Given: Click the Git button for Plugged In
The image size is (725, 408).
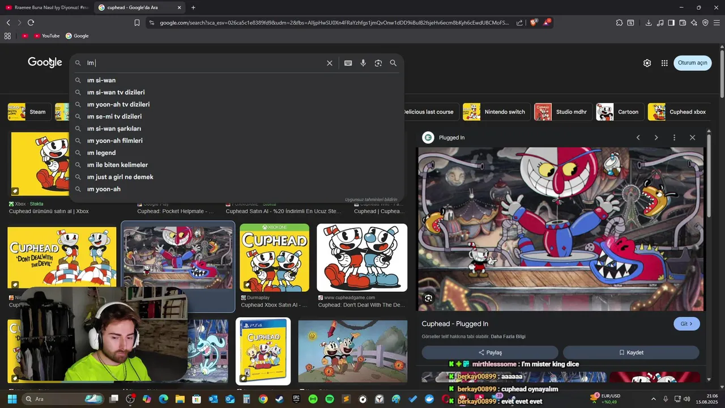Looking at the screenshot, I should (686, 324).
